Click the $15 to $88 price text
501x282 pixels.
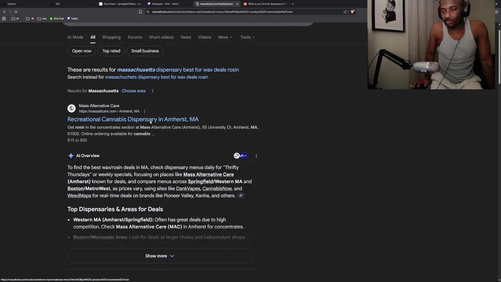(x=77, y=140)
